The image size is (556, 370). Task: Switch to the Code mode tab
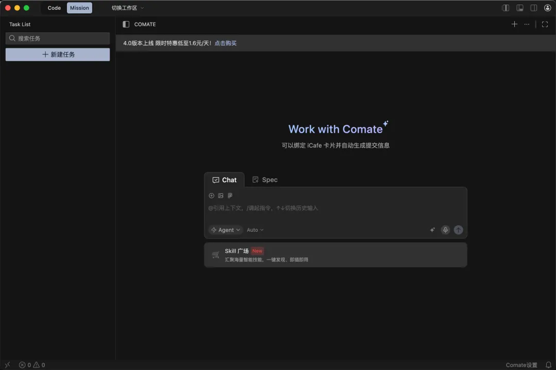tap(54, 8)
